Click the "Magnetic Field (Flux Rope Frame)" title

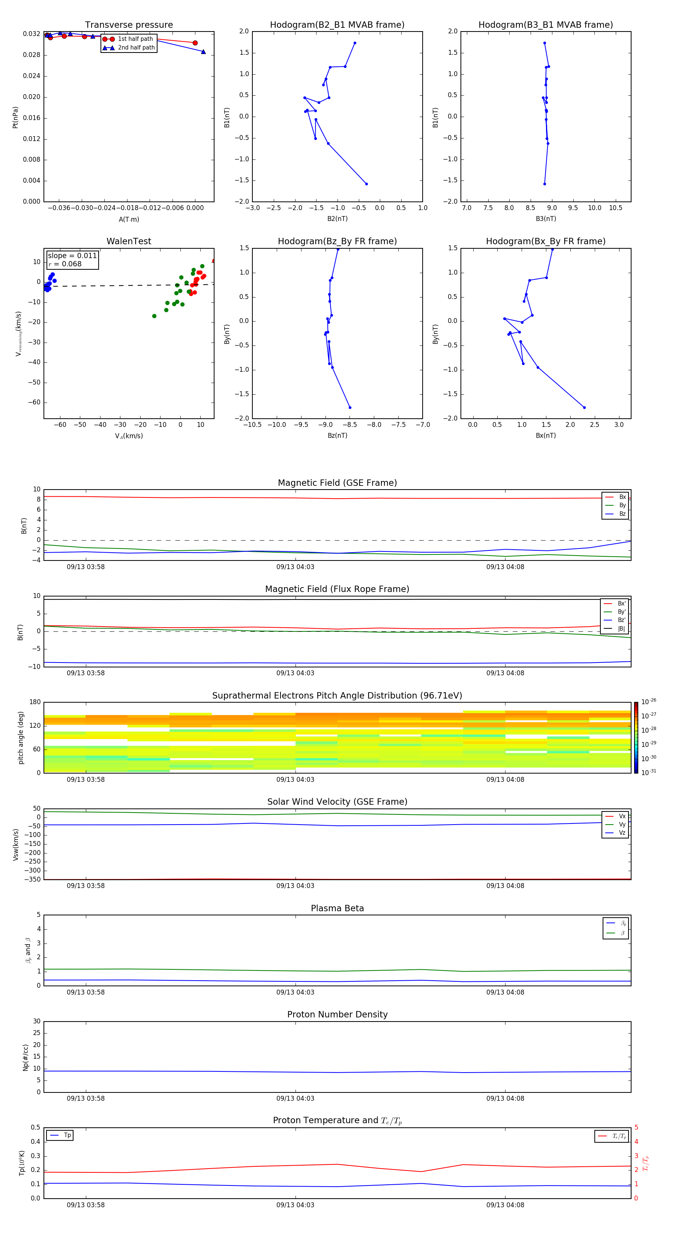click(x=337, y=589)
